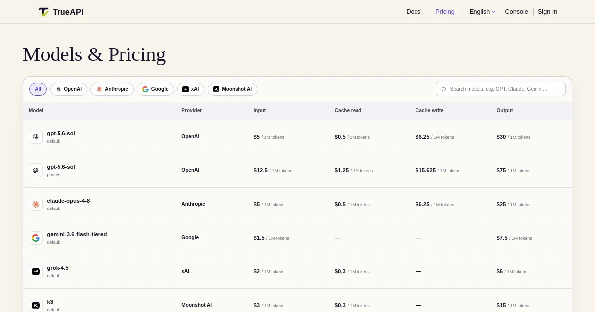Click the Google provider cell in gemini row

tap(190, 238)
